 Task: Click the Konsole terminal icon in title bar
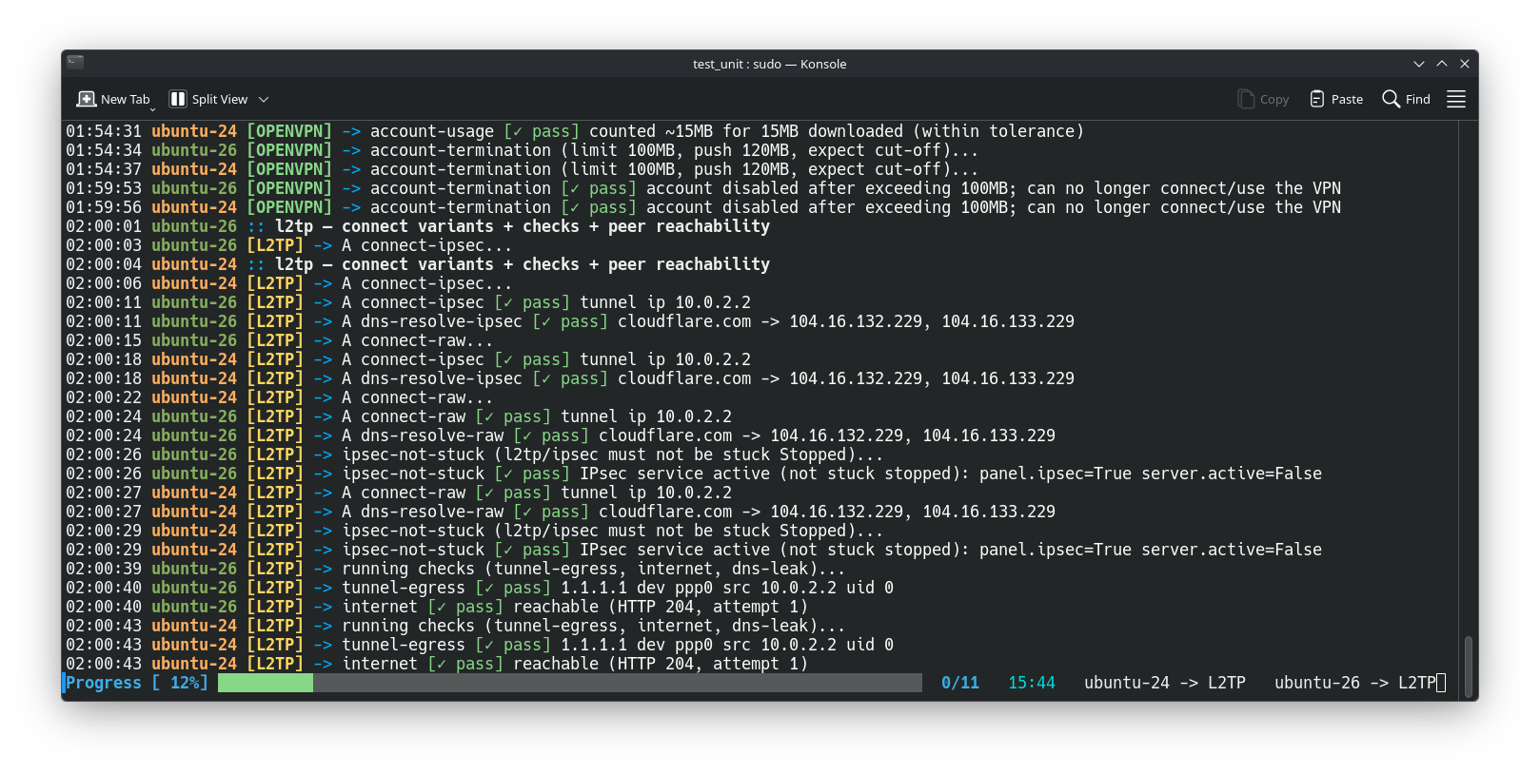point(76,63)
